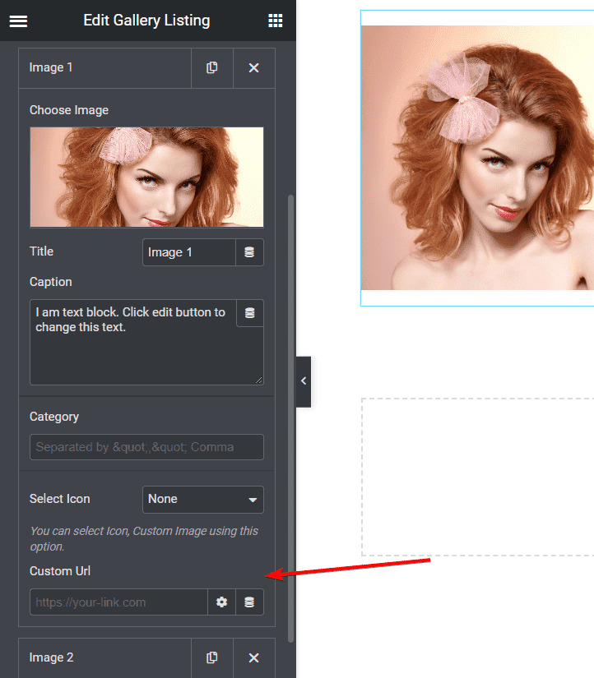Choose a new image via the panel thumbnail

146,178
